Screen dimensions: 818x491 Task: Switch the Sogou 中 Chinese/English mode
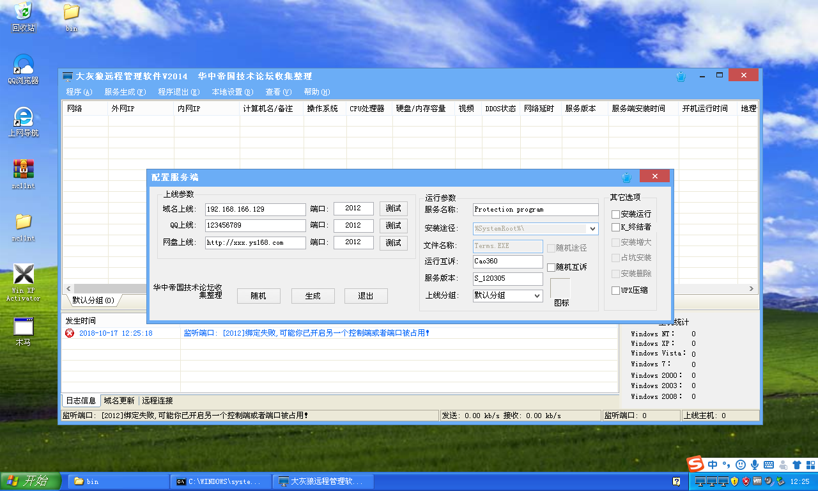pyautogui.click(x=713, y=465)
